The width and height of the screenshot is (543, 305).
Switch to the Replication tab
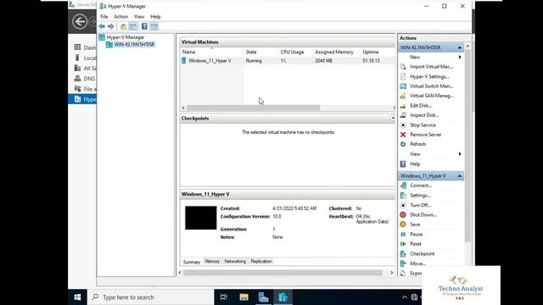(x=261, y=262)
